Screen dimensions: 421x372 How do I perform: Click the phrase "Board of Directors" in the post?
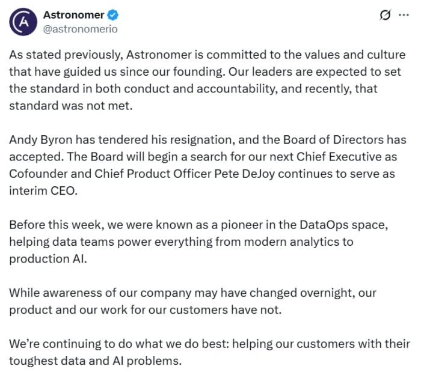pyautogui.click(x=345, y=140)
